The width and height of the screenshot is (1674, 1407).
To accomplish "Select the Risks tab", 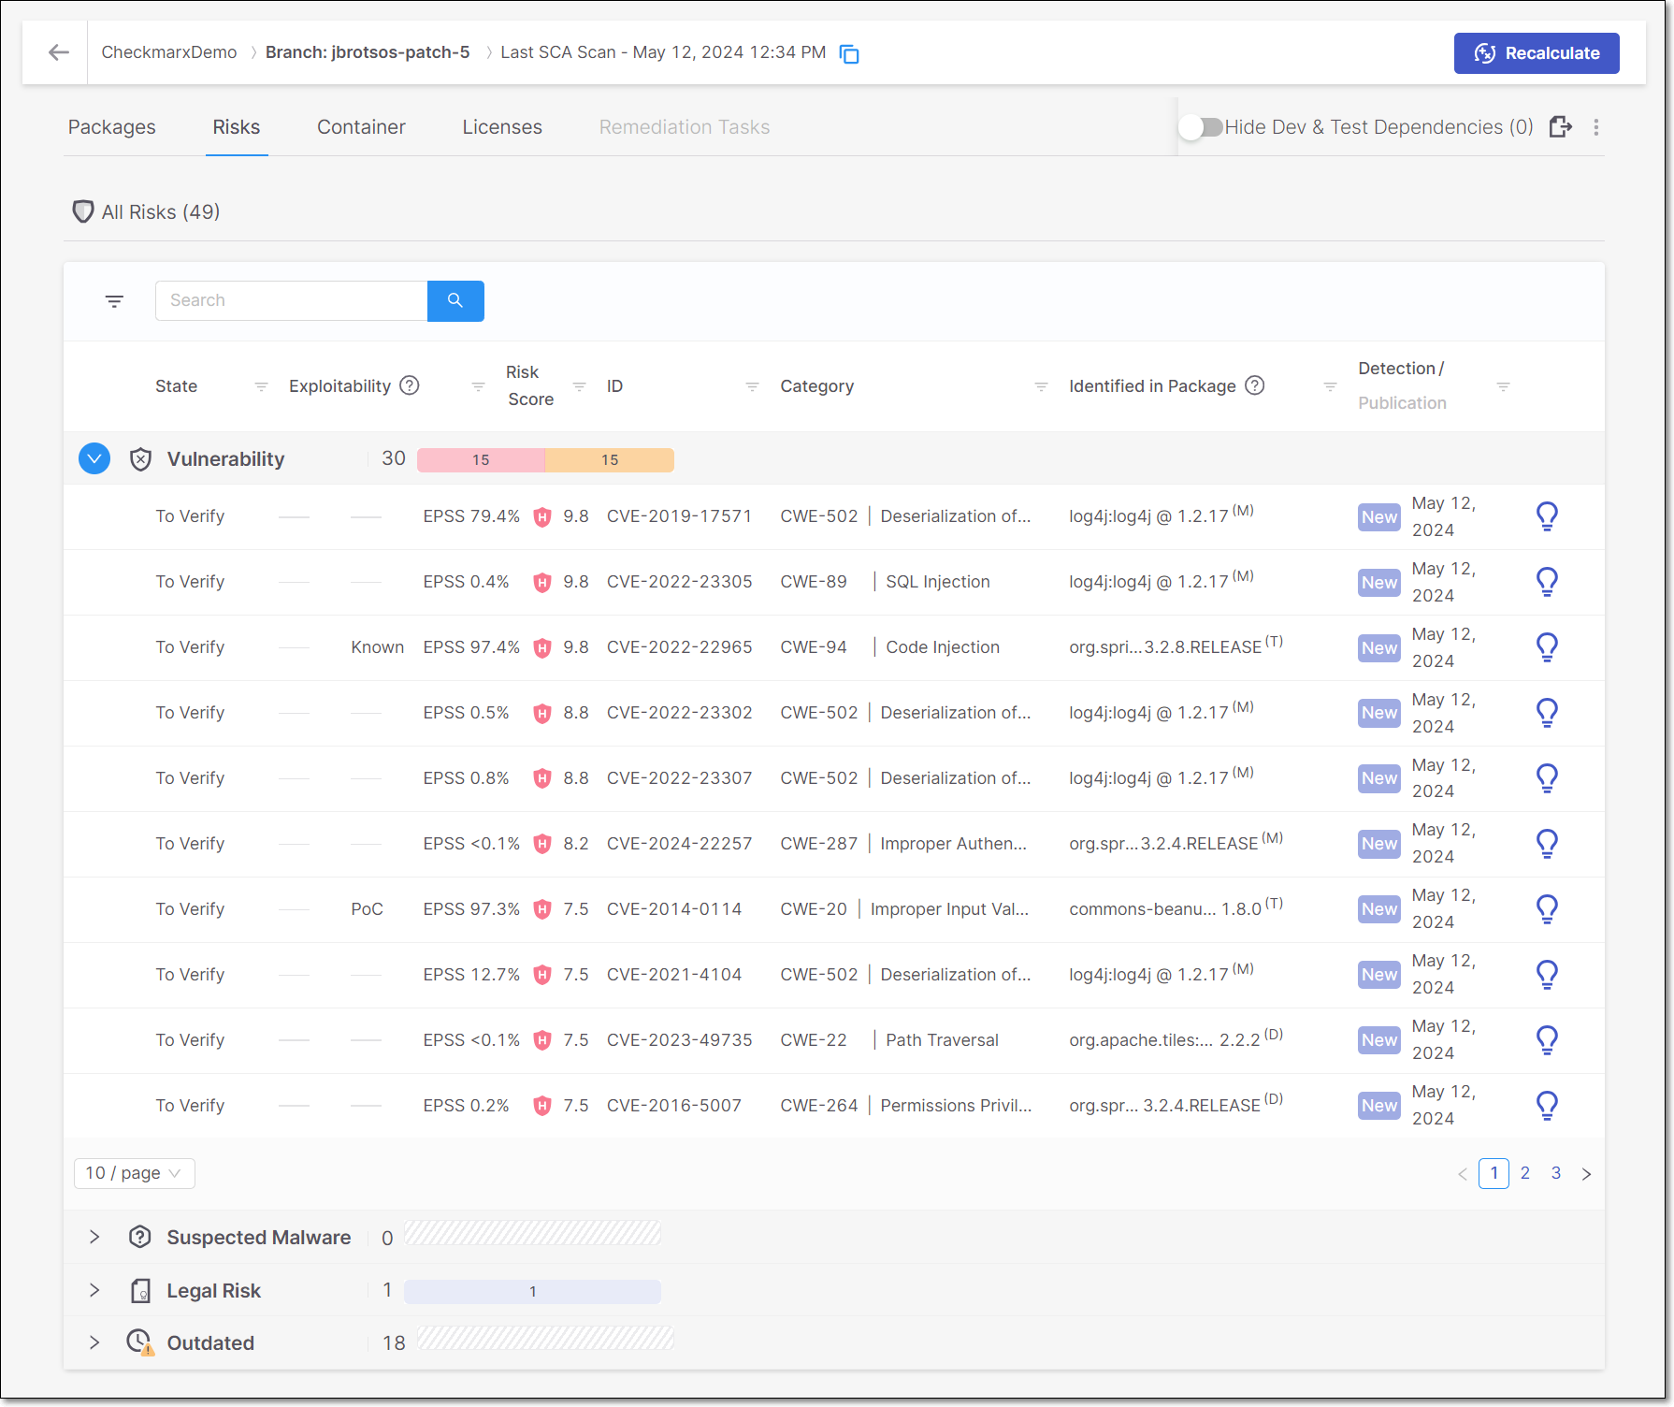I will 237,127.
